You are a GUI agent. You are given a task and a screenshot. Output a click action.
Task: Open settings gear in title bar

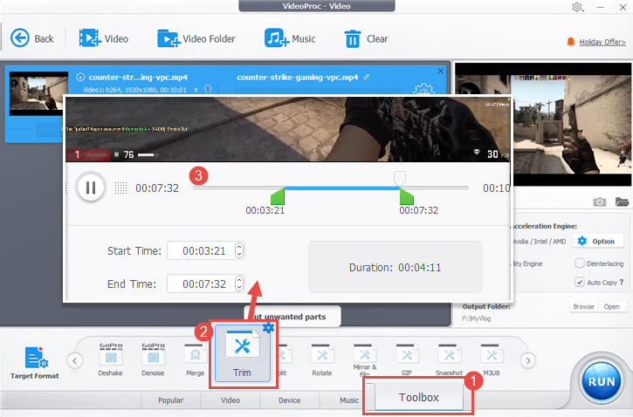point(577,7)
